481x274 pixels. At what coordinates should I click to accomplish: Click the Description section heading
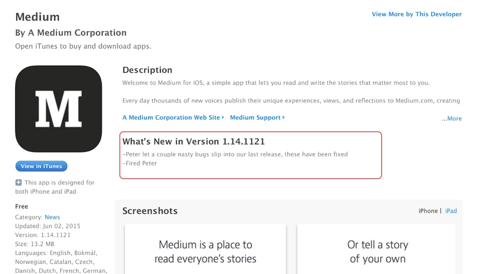coord(147,70)
